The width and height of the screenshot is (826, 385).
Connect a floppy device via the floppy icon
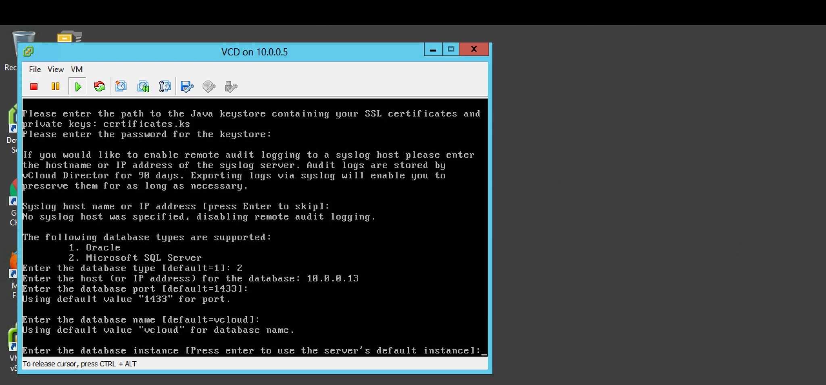point(187,87)
